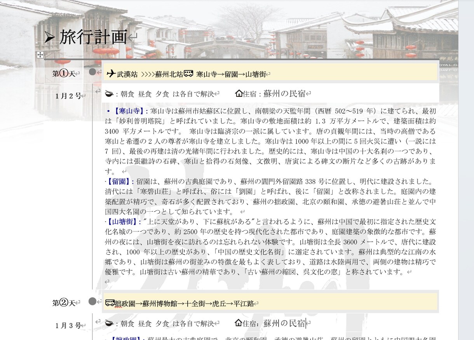474x340 pixels.
Task: Click 虎丘 in day two route
Action: pyautogui.click(x=219, y=303)
